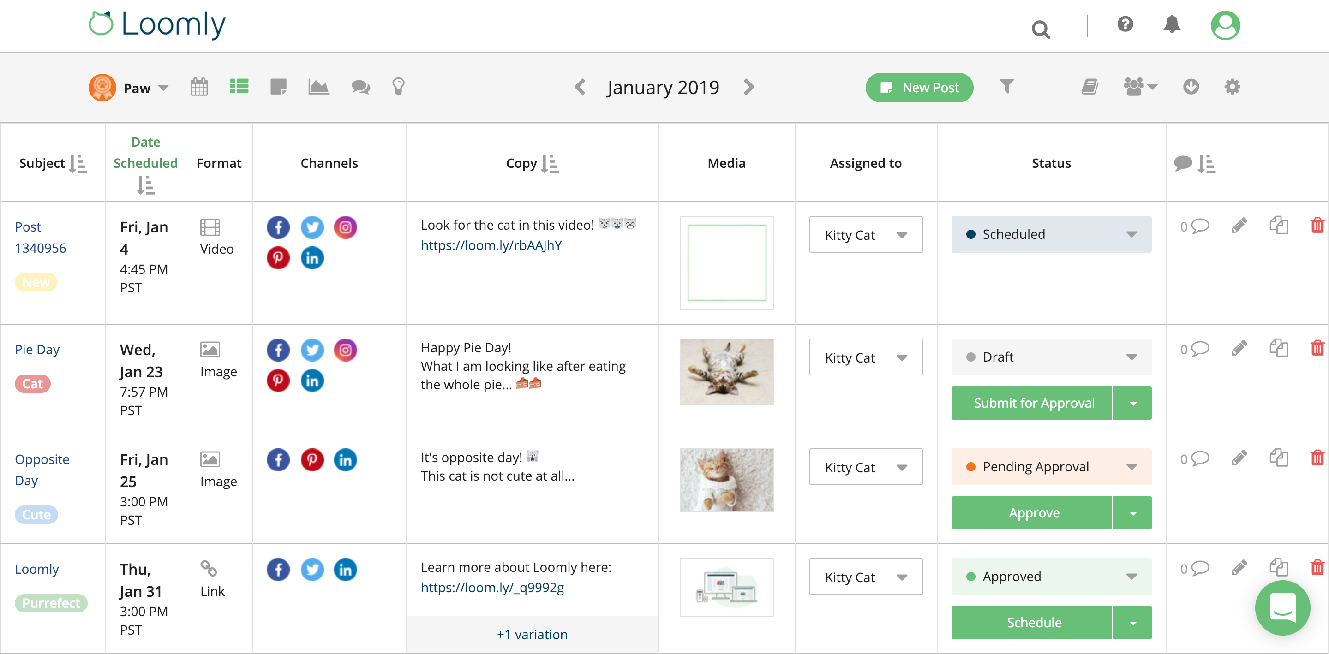Select the Twitter channel icon on Pie Day
Image resolution: width=1329 pixels, height=654 pixels.
coord(312,349)
